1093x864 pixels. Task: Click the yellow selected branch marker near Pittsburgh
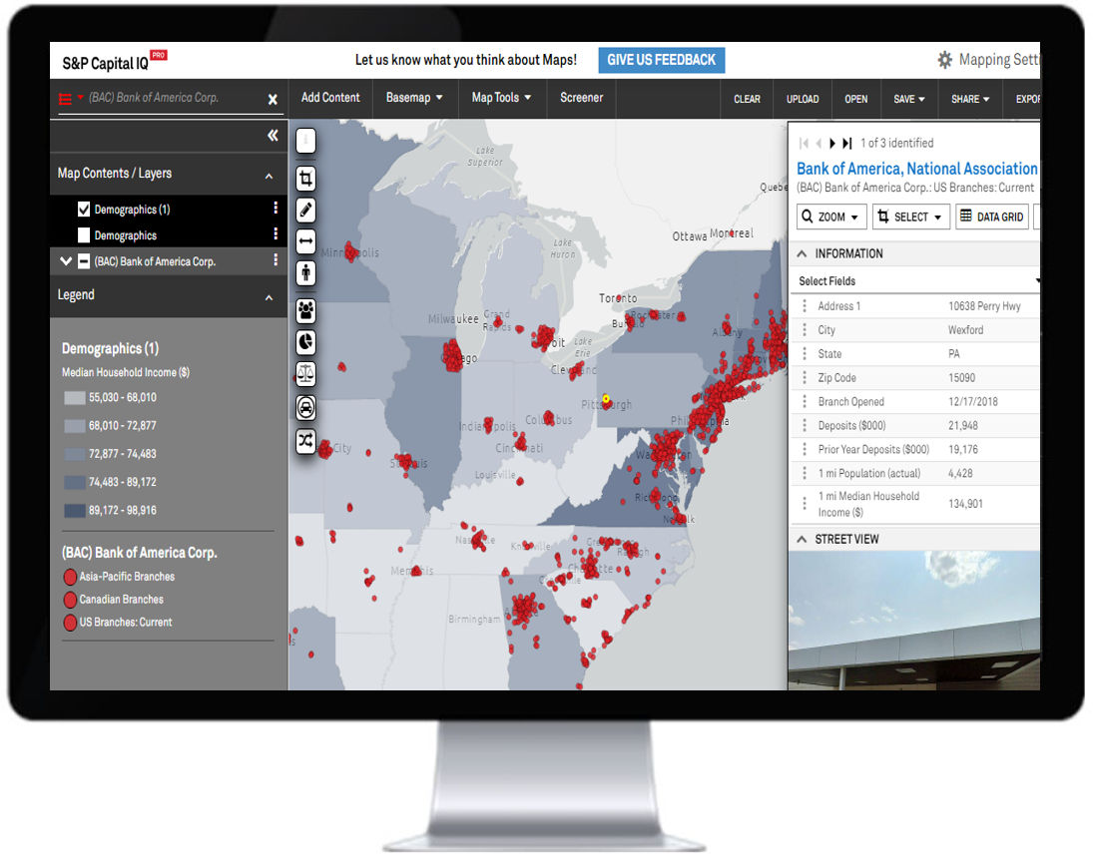coord(606,399)
